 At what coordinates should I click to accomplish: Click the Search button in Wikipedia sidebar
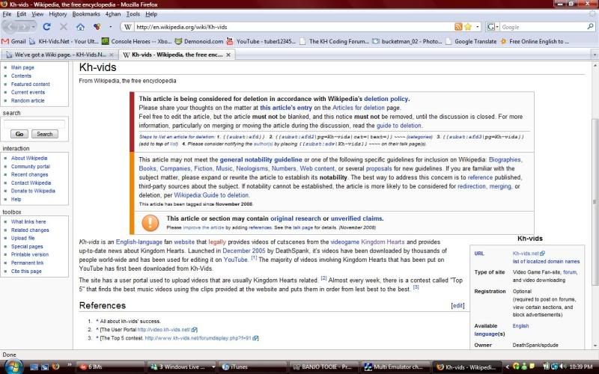point(45,134)
